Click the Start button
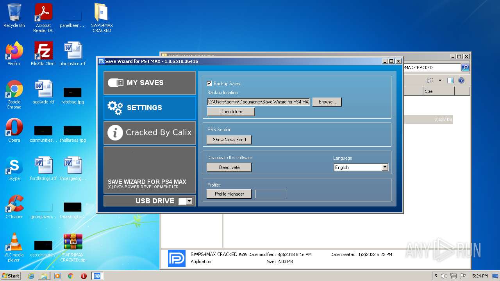 pos(11,276)
